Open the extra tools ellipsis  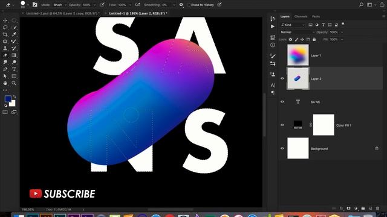point(5,90)
